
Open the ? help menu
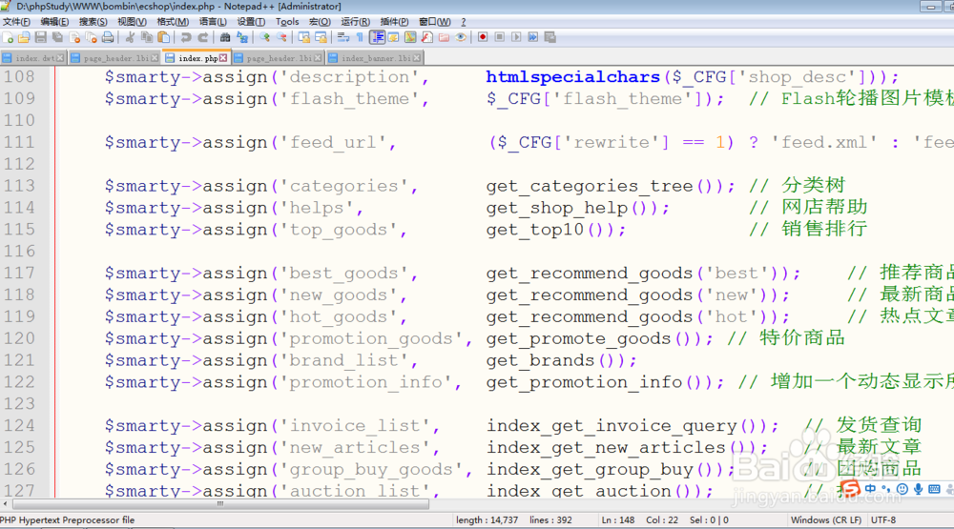point(464,22)
